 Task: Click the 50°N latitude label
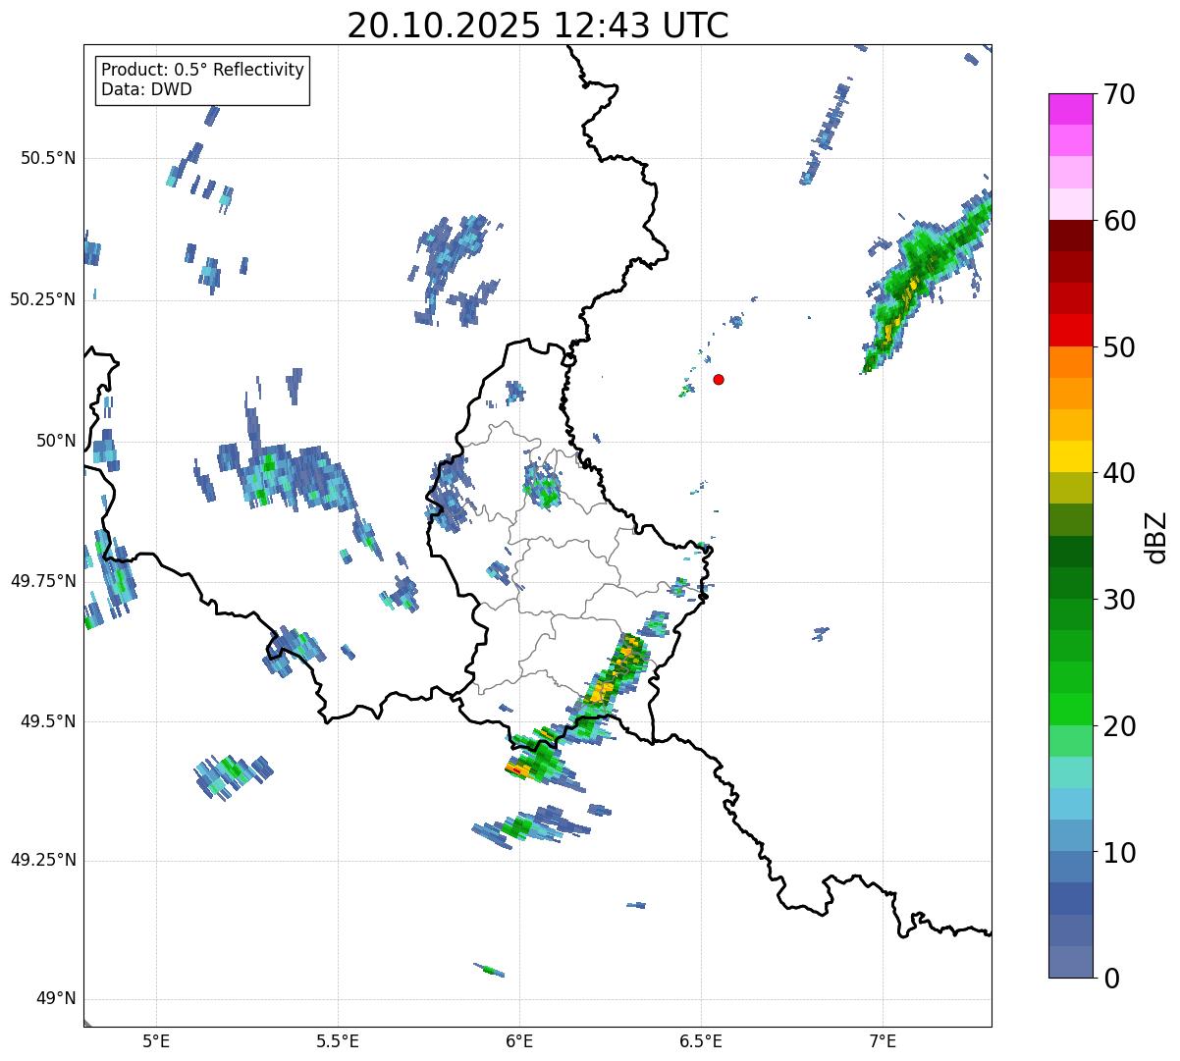(x=56, y=441)
